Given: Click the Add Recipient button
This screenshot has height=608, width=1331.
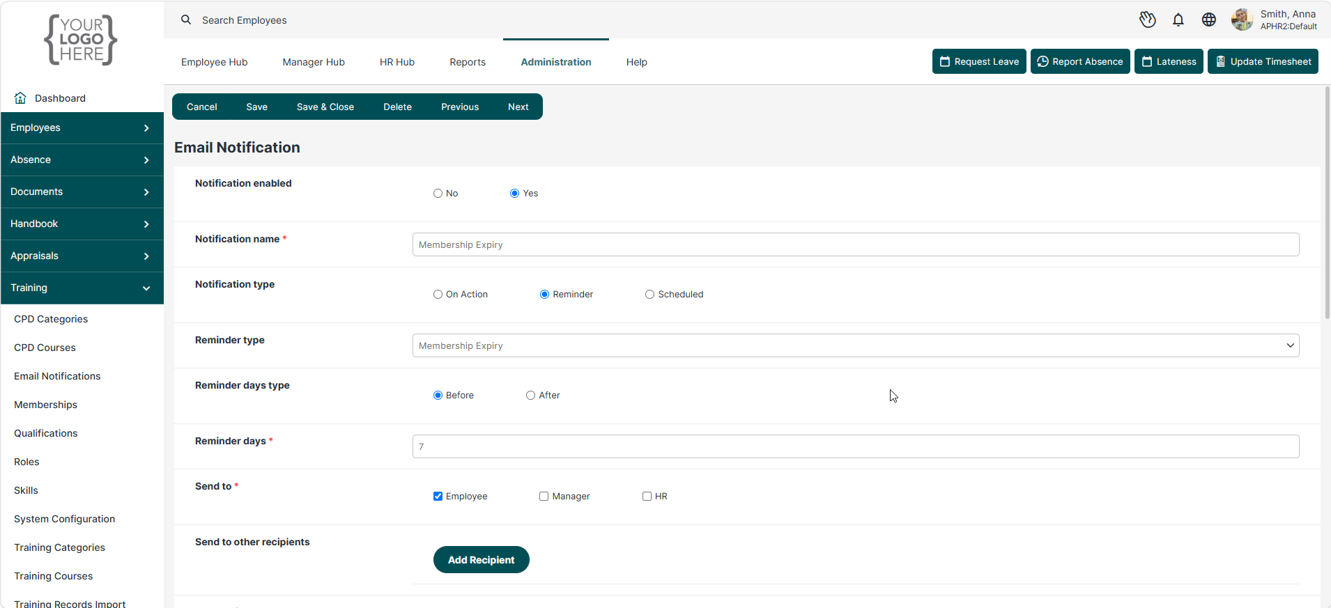Looking at the screenshot, I should pos(482,560).
